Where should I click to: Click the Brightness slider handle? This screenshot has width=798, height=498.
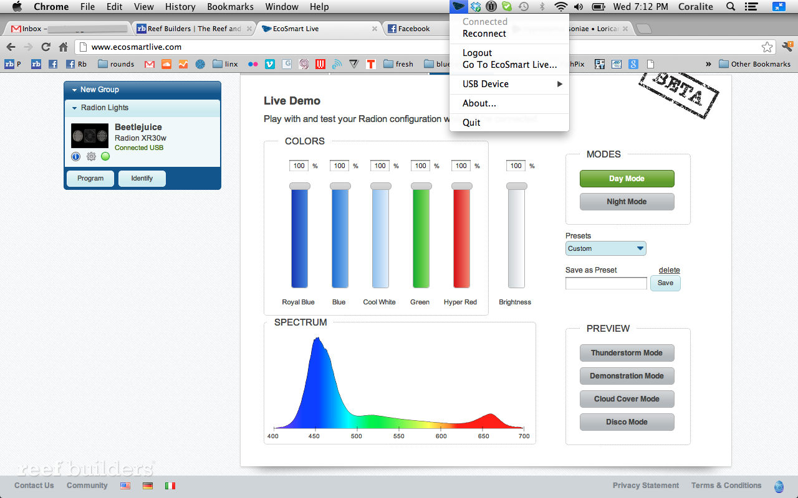(x=517, y=186)
